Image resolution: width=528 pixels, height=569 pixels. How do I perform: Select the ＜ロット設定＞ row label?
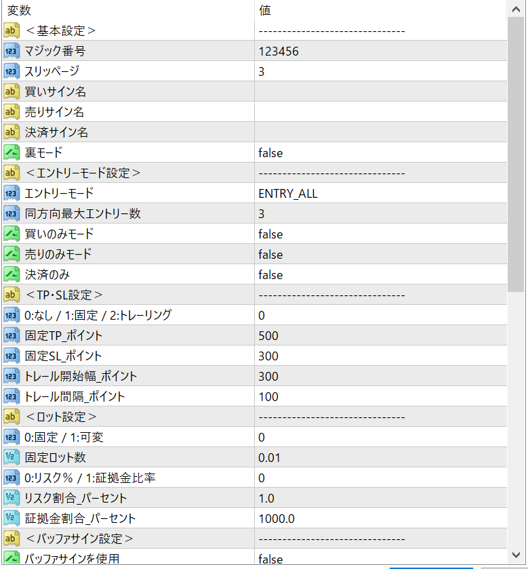(x=60, y=417)
